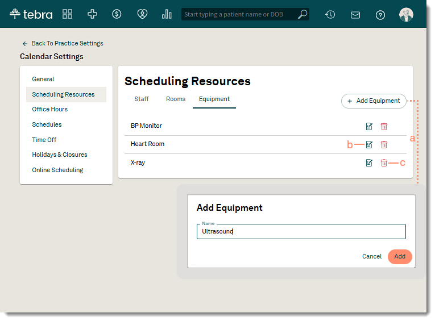Screen dimensions: 435x321
Task: Open Time Off settings
Action: 44,140
